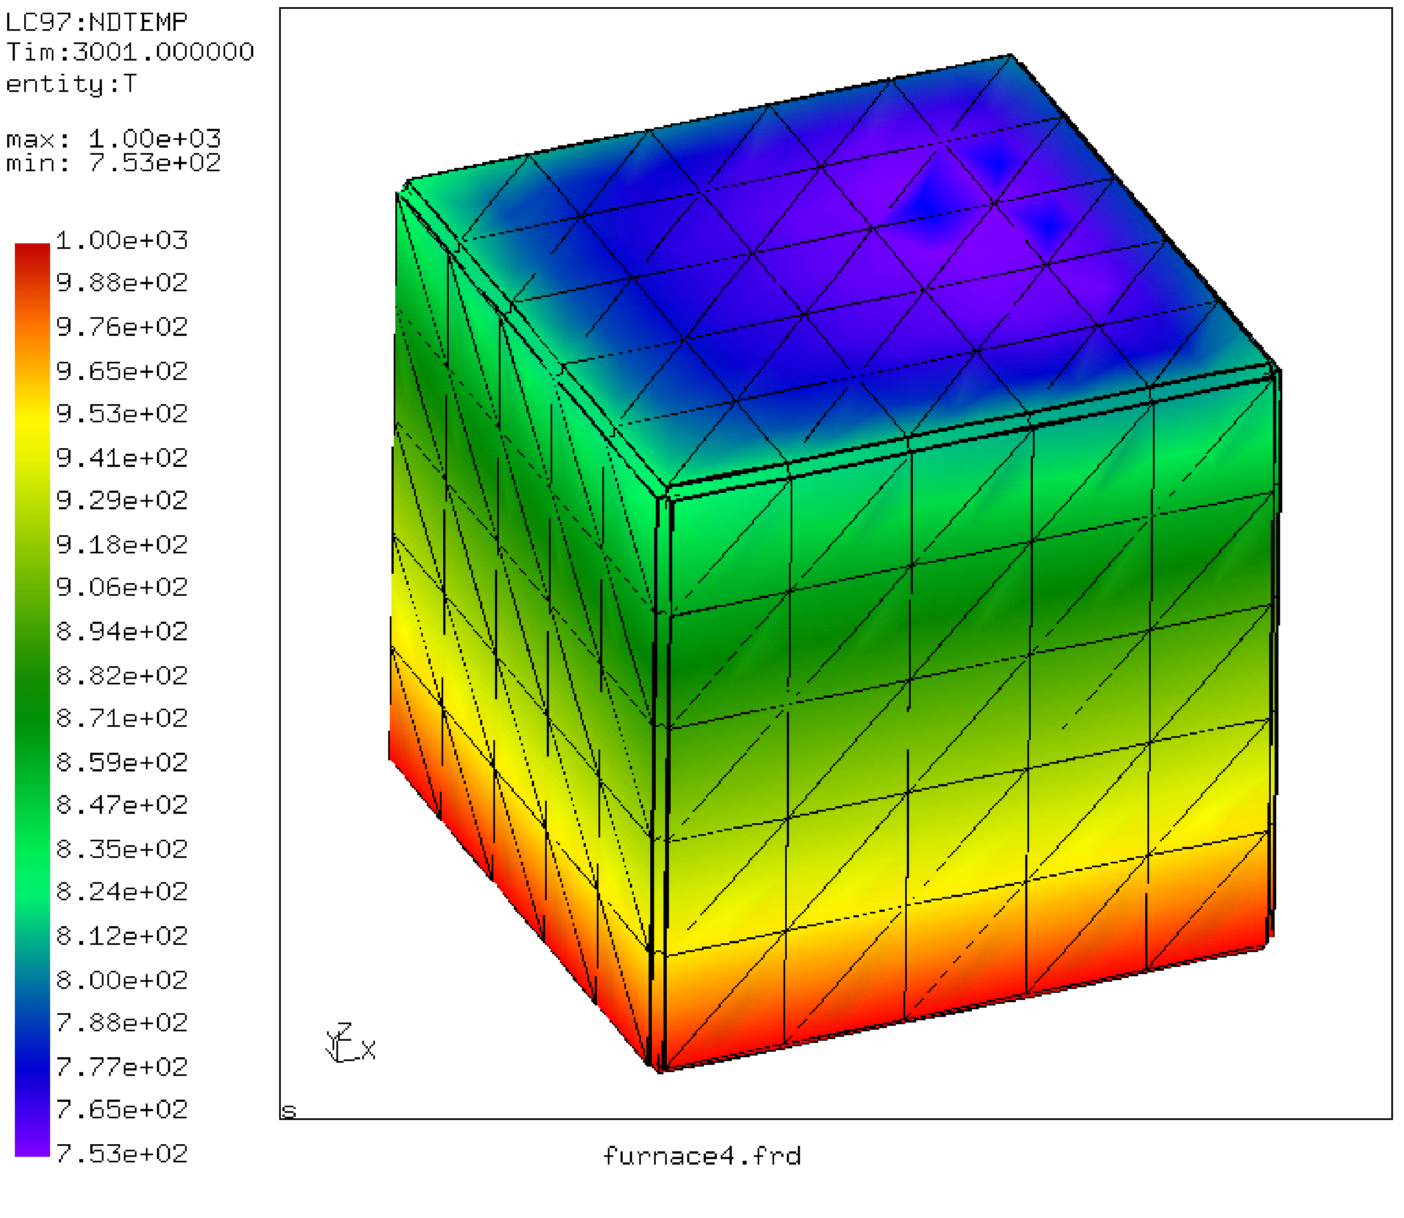
Task: Click legend value 9.65e+02
Action: pyautogui.click(x=122, y=371)
